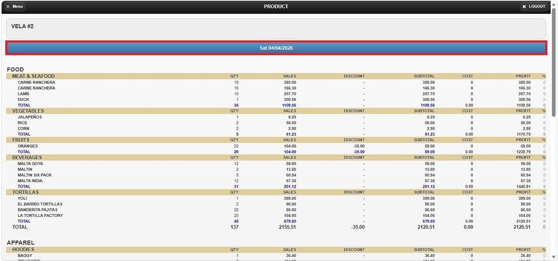
Task: Select the BEVERAGES category header
Action: pos(276,157)
